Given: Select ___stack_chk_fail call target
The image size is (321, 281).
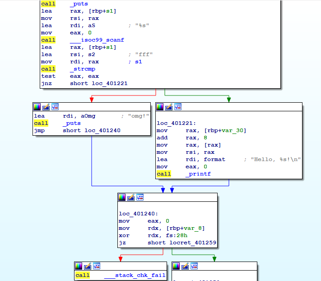Looking at the screenshot, I should [x=135, y=275].
